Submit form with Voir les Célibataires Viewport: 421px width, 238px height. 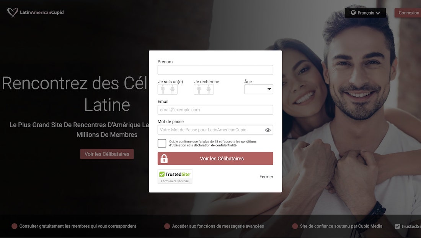(215, 159)
